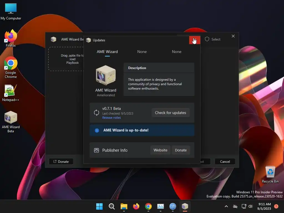Click Check for updates button
Viewport: 284px width, 213px height.
(x=171, y=113)
